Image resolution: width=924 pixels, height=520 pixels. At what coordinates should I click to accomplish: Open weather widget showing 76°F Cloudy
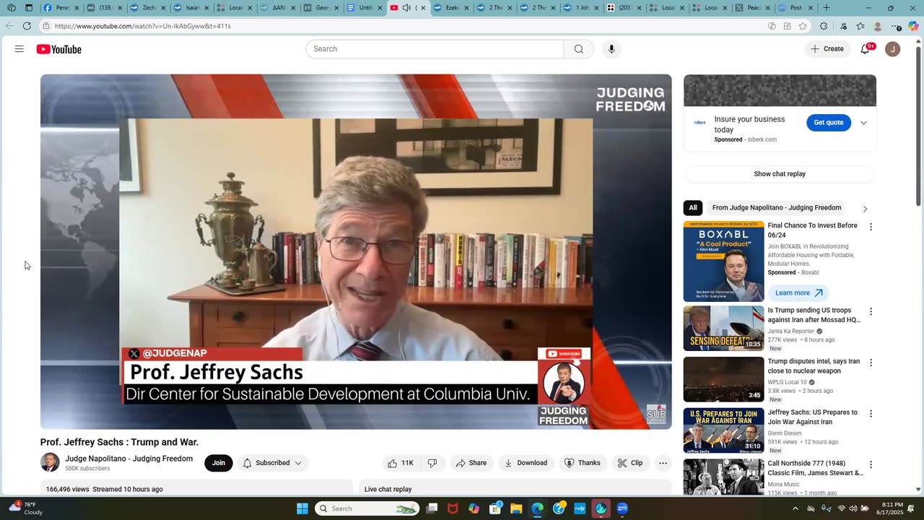[x=26, y=508]
